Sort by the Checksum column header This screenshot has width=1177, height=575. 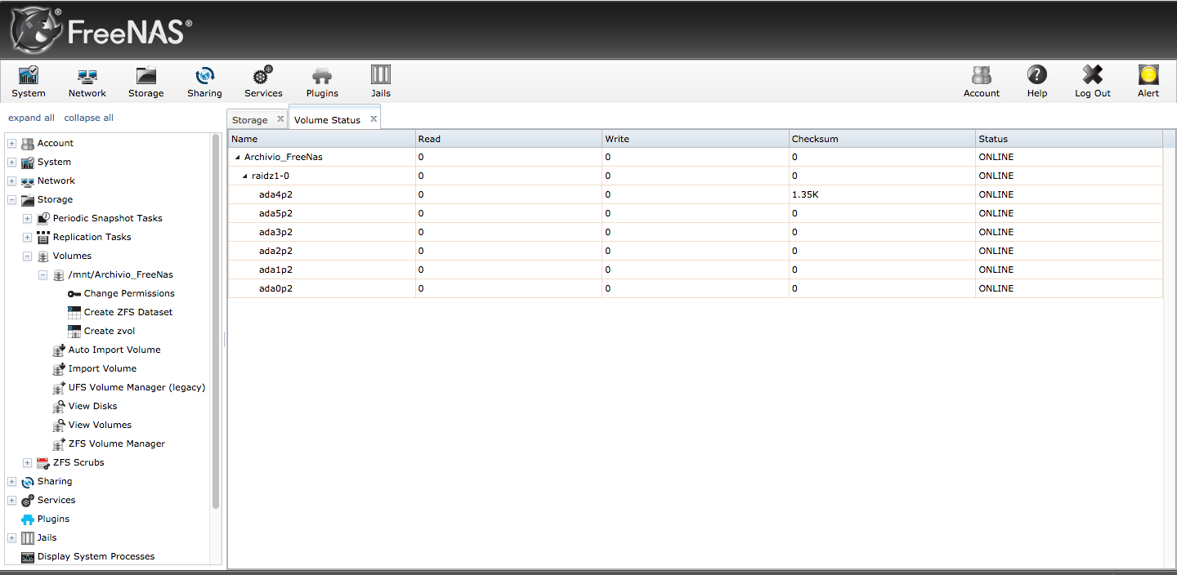(x=882, y=139)
